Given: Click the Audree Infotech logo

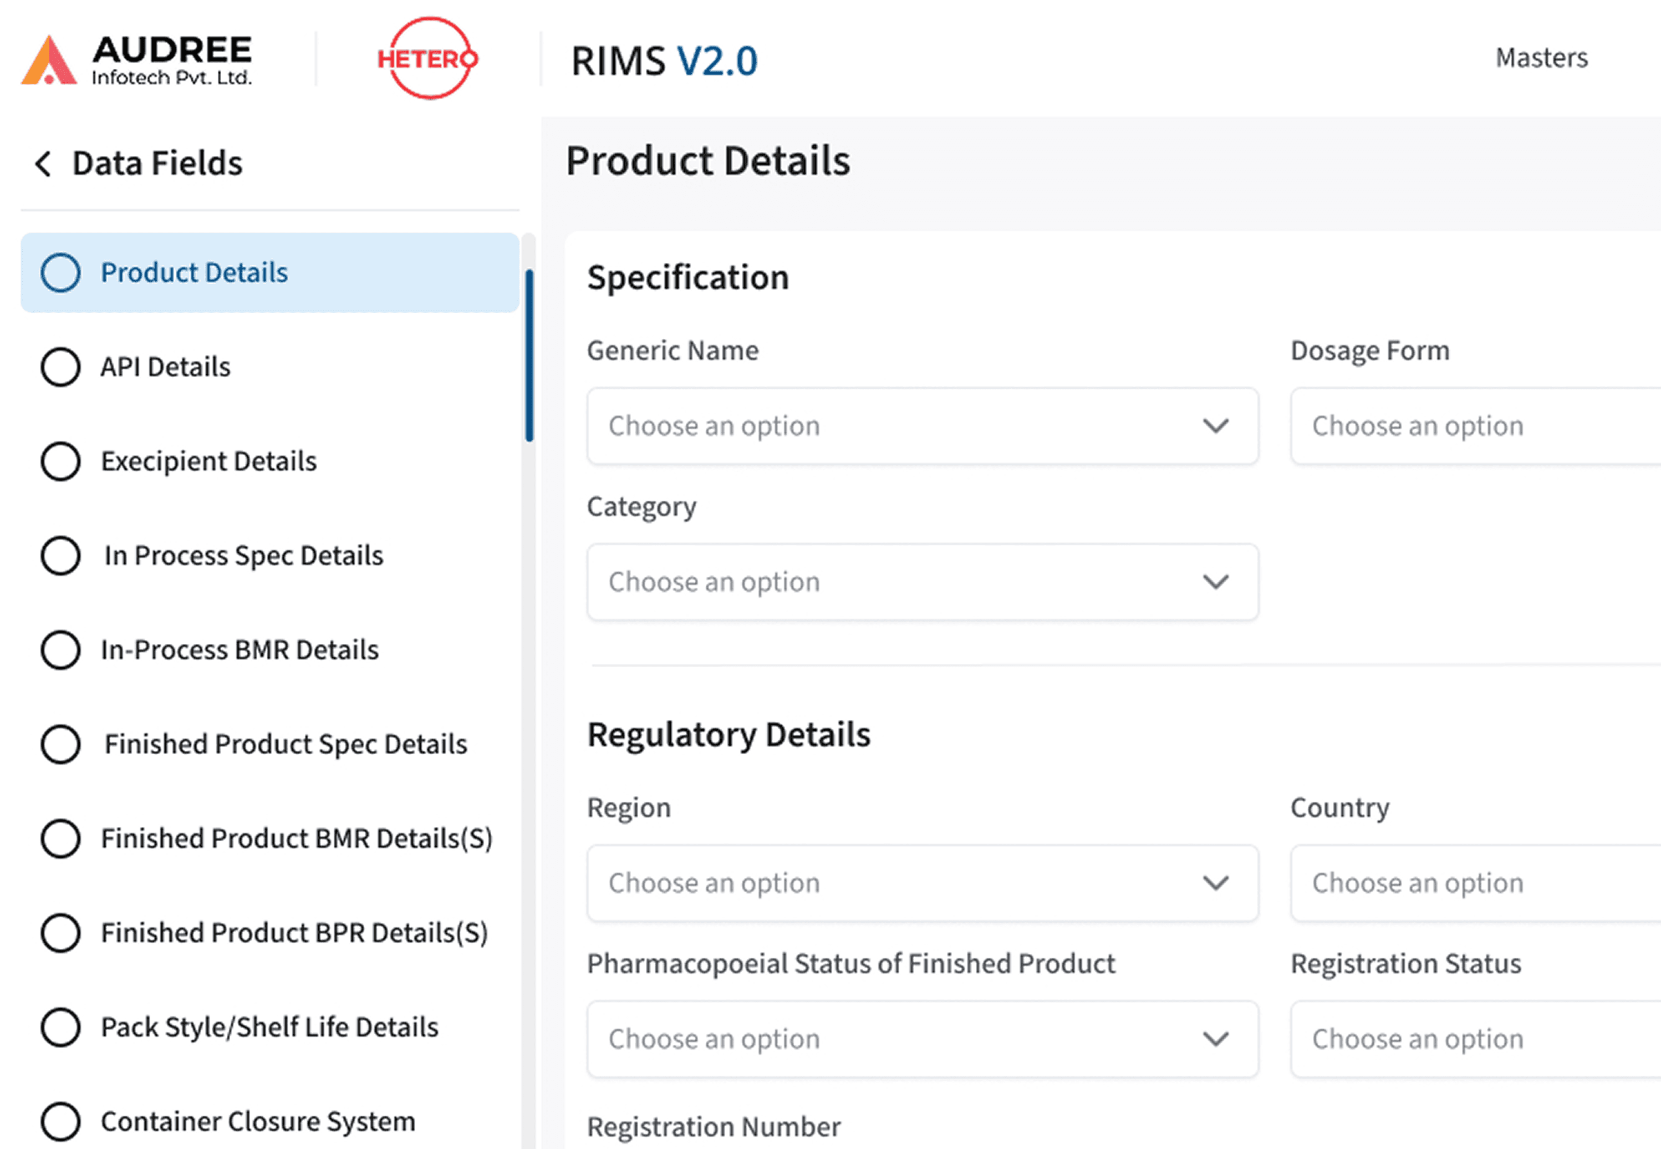Looking at the screenshot, I should (x=137, y=59).
